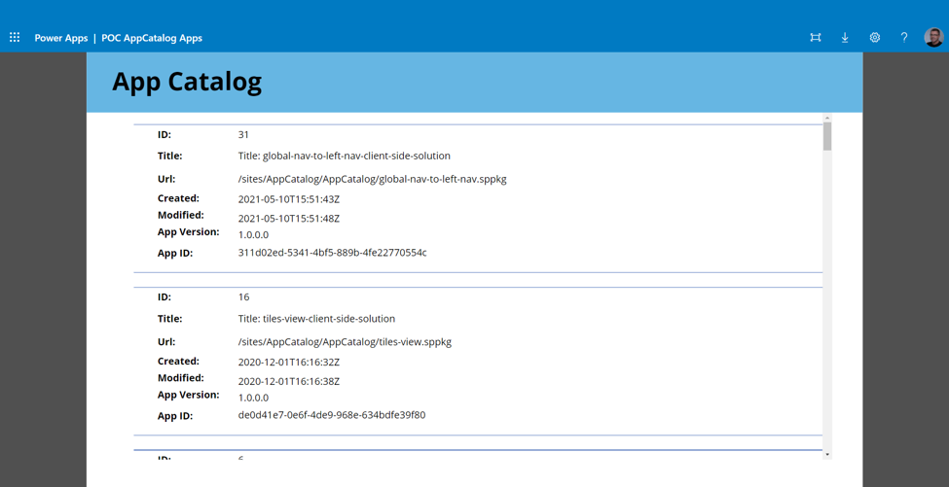Click the global-nav-to-left-nav.sppkg URL text
This screenshot has width=949, height=487.
[x=372, y=179]
